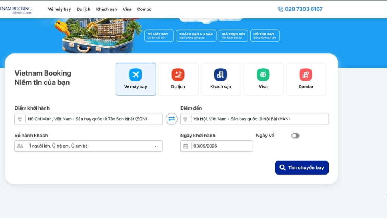Expand the passenger count dropdown arrow
This screenshot has width=387, height=218.
156,146
